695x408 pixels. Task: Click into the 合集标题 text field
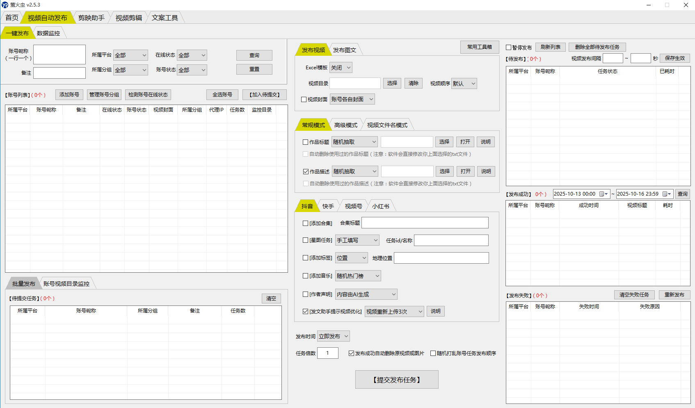(425, 223)
